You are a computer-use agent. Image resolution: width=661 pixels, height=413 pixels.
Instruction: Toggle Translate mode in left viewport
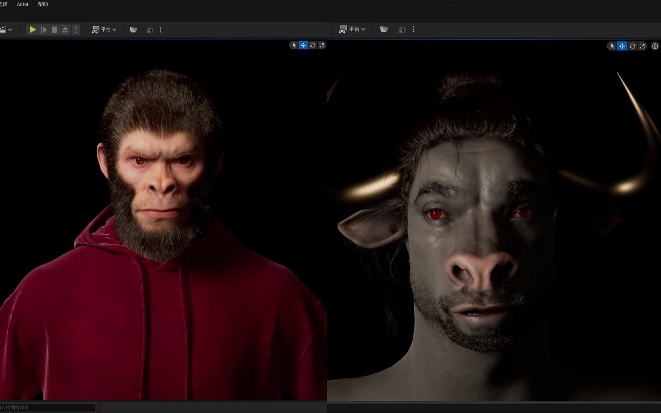coord(303,45)
